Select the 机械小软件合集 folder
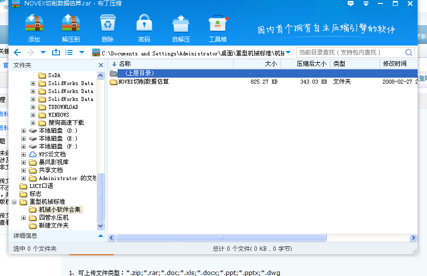The height and width of the screenshot is (276, 427). (60, 209)
